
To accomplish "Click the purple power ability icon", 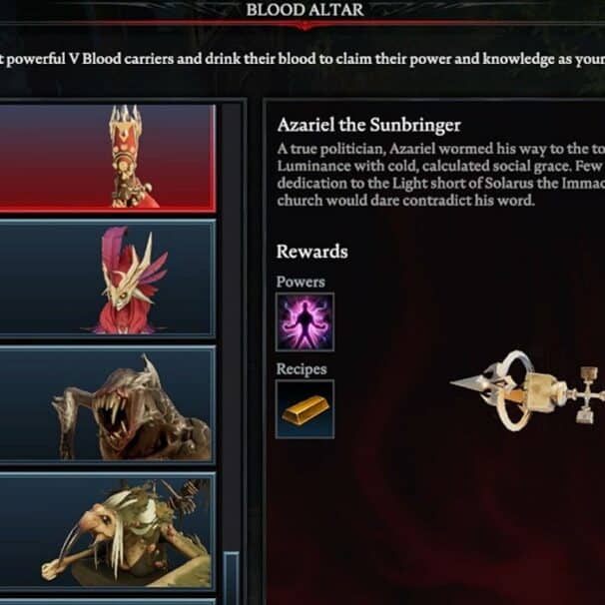I will [304, 322].
